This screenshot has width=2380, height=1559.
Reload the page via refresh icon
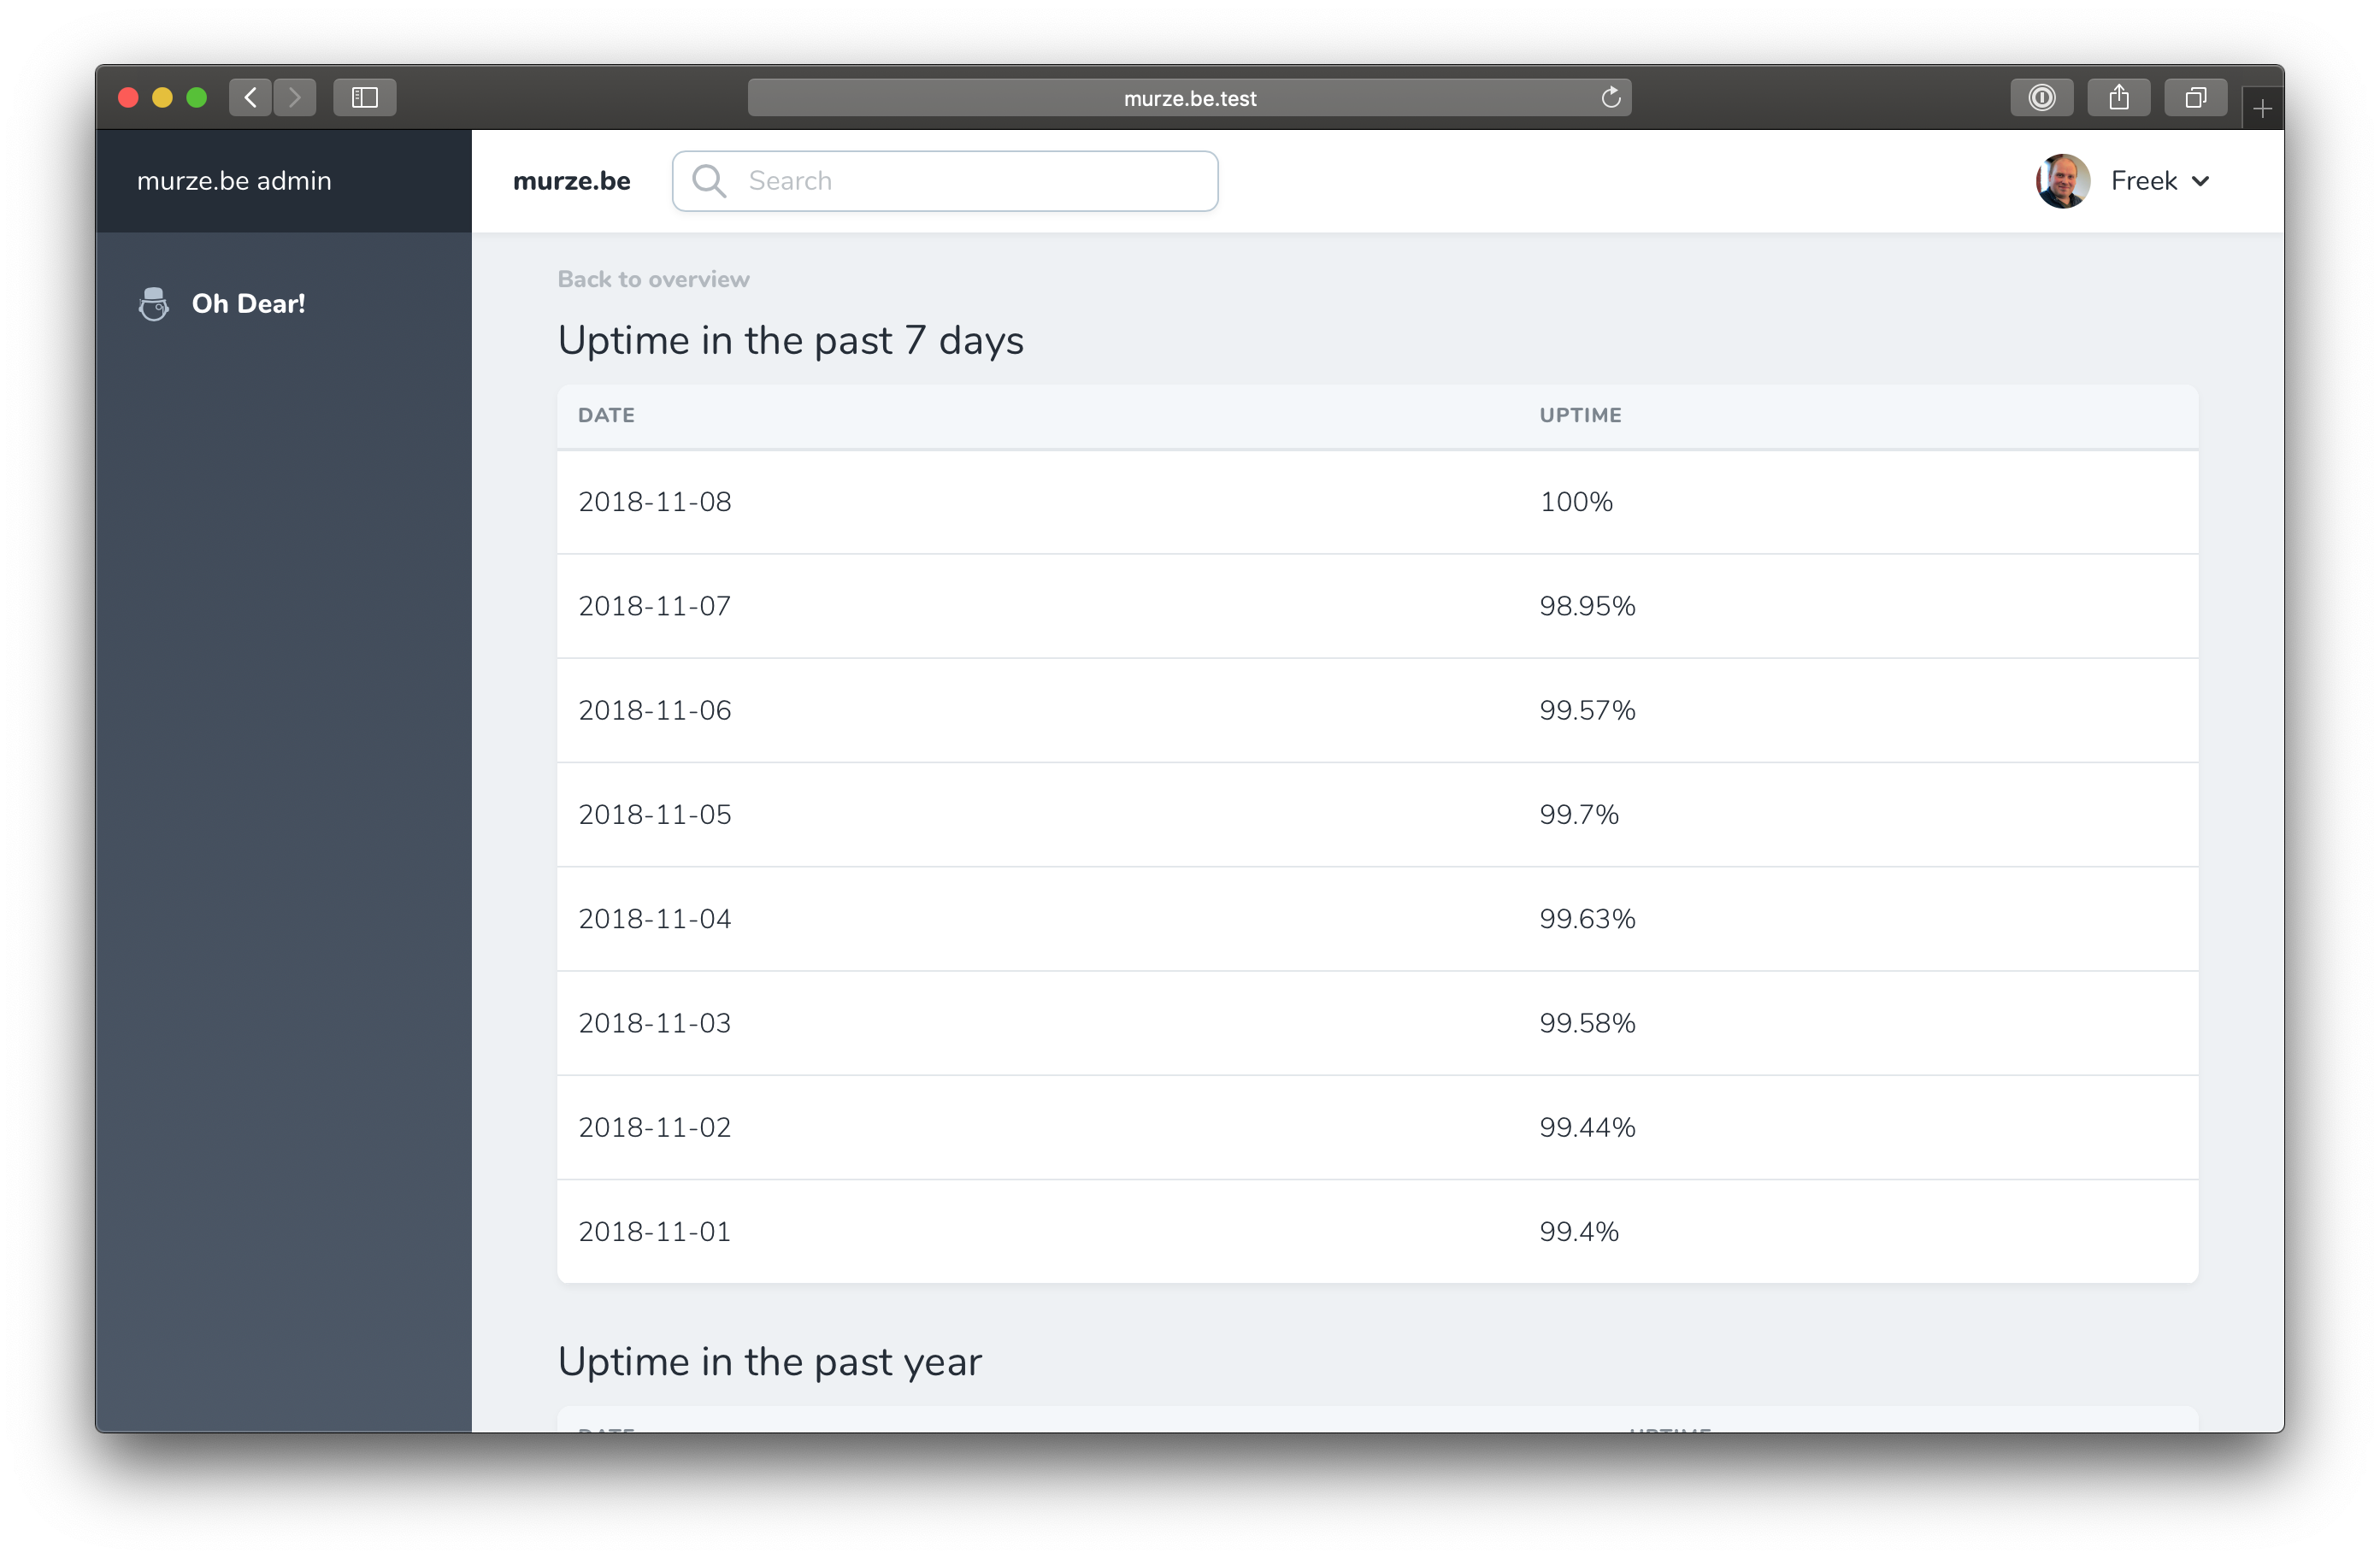[1611, 97]
